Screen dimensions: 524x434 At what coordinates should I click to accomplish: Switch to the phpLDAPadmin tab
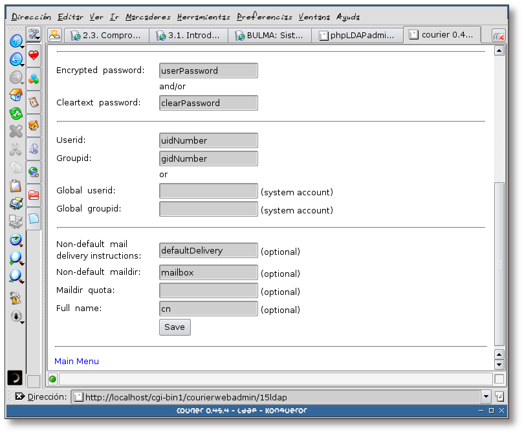tap(356, 36)
